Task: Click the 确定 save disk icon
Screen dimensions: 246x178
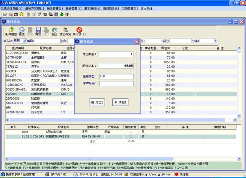Action: pyautogui.click(x=38, y=31)
